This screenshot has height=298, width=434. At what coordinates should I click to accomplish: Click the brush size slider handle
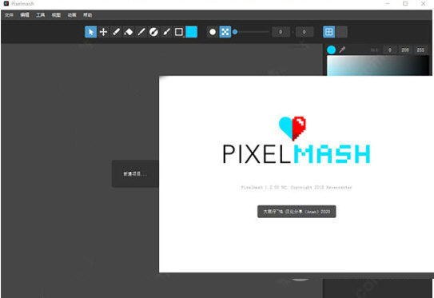[235, 32]
